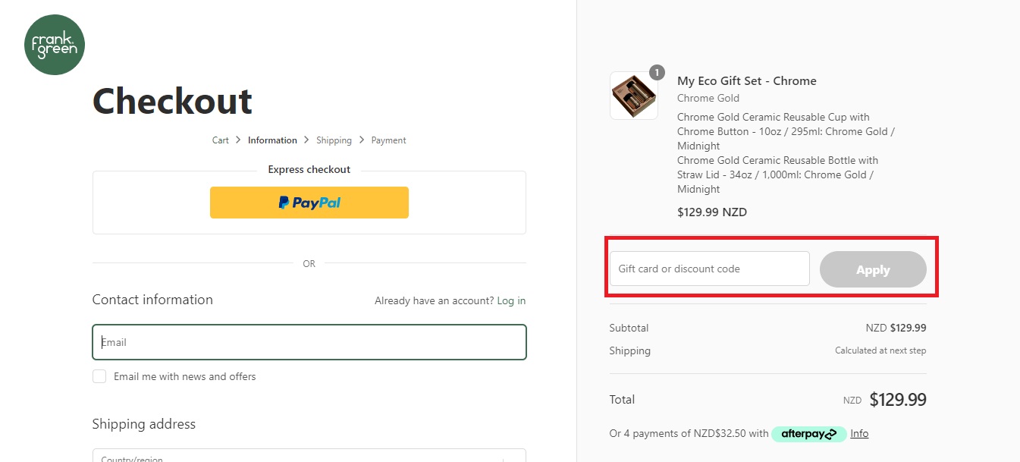Open the product thumbnail for My Eco Gift Set
Viewport: 1020px width, 462px height.
pyautogui.click(x=634, y=96)
